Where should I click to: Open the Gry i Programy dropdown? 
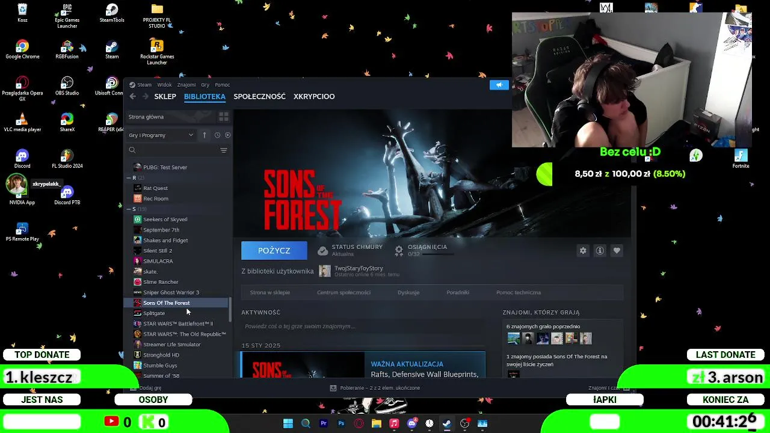(161, 135)
